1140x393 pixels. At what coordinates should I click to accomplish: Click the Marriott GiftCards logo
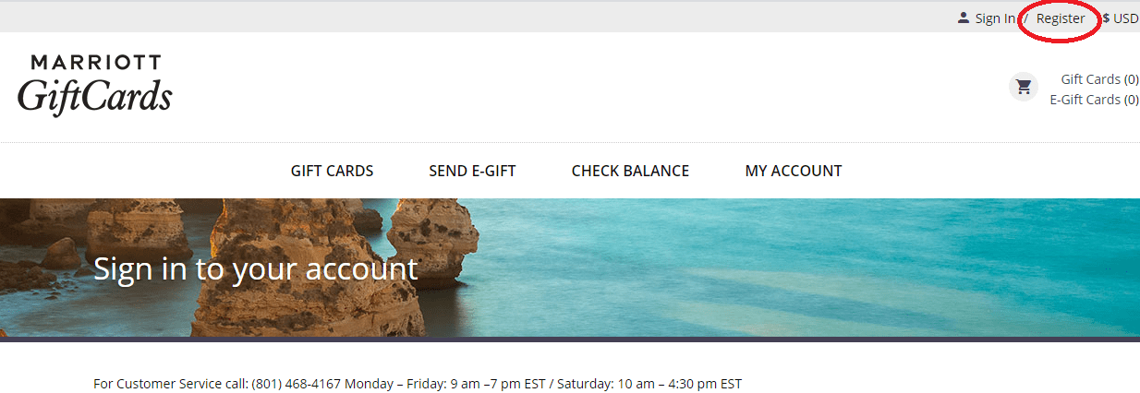click(x=94, y=85)
